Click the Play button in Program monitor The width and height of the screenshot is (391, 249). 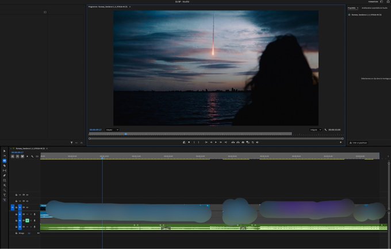pos(216,142)
